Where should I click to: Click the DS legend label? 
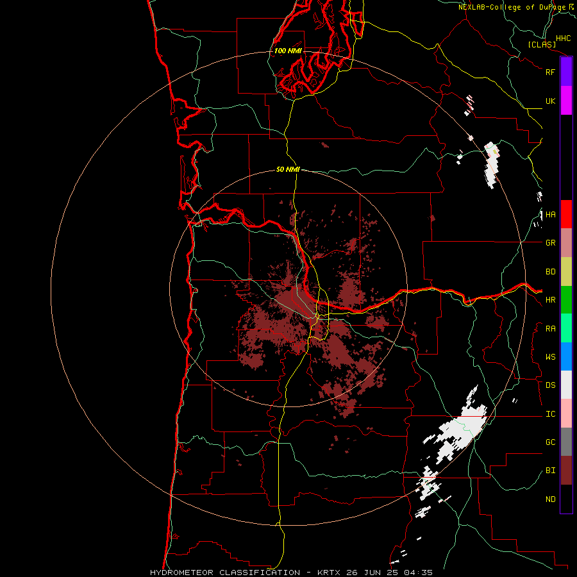[550, 385]
